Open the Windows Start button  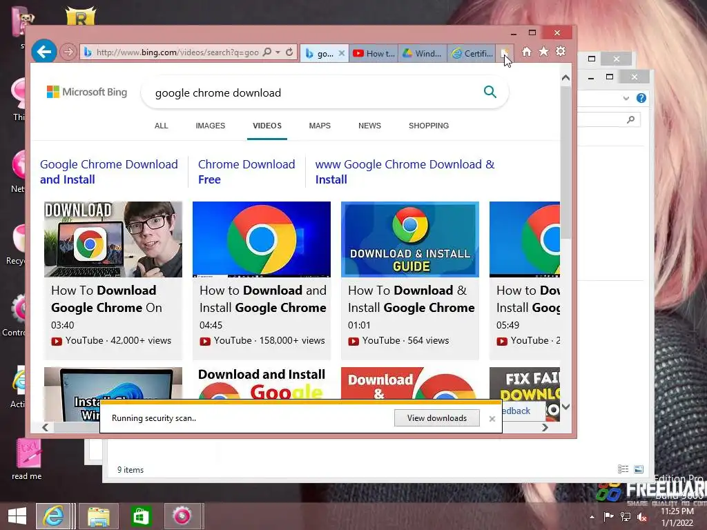pos(17,516)
